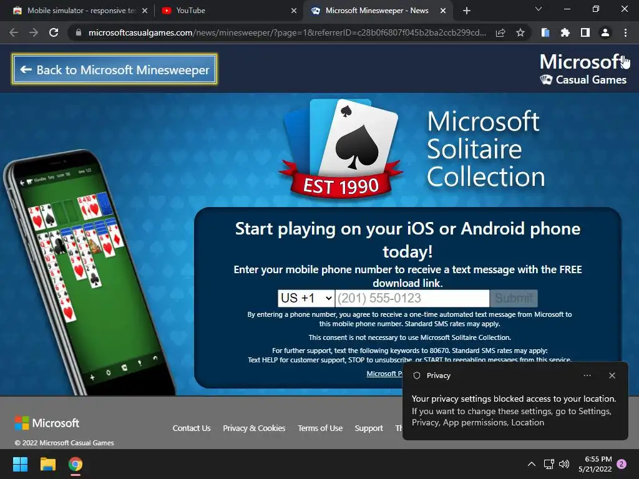Open the volume speaker tray icon
The image size is (639, 479).
(564, 464)
